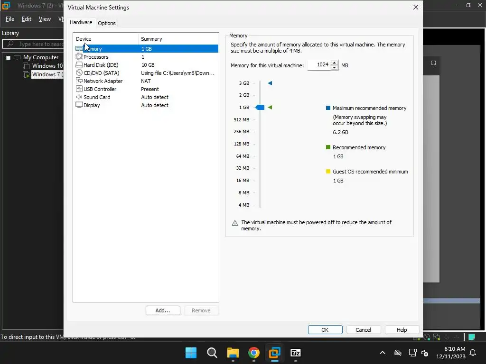
Task: Select the Network Adapter row
Action: point(147,81)
